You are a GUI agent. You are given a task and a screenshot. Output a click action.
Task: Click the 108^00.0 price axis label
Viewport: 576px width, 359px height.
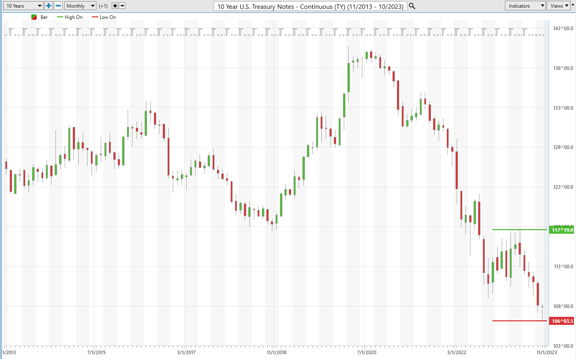563,306
